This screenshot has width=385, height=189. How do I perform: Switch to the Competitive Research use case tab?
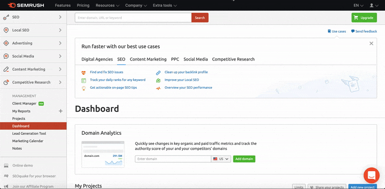233,59
